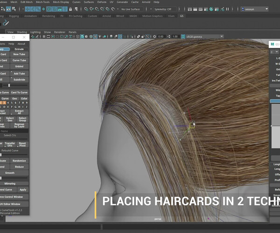
Task: Toggle smooth shade all cube icon
Action: click(x=82, y=36)
